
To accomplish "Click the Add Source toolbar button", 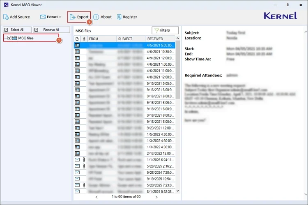I will click(16, 17).
